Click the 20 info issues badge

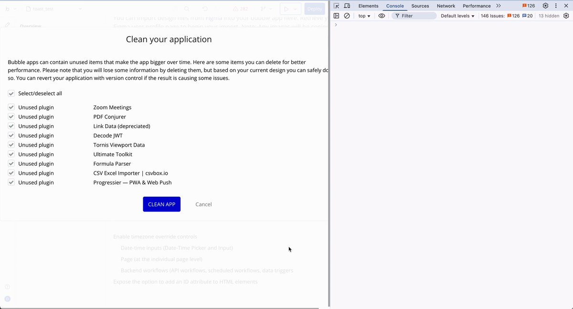[528, 16]
